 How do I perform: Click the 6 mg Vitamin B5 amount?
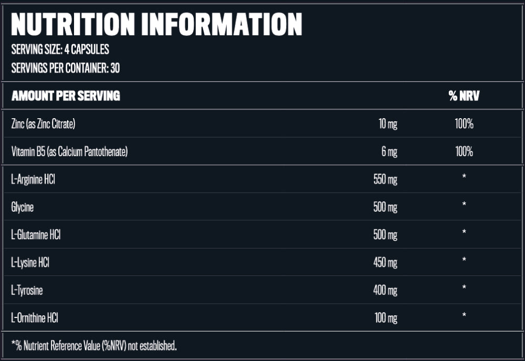389,152
